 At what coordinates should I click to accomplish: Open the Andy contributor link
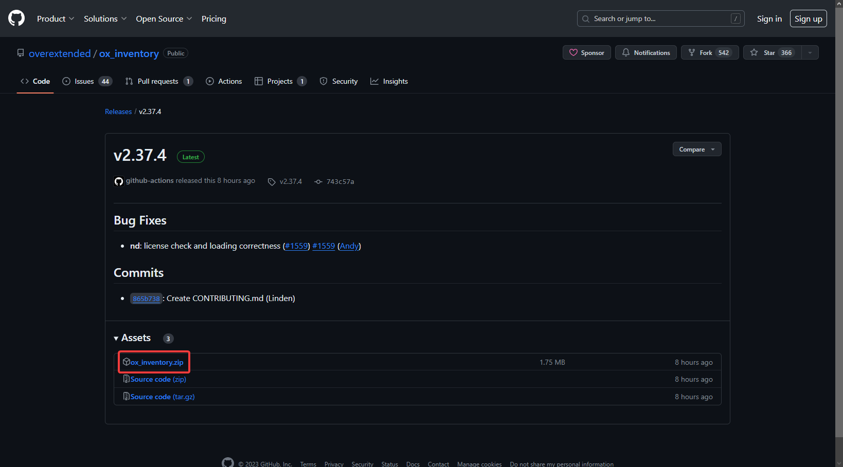tap(349, 246)
